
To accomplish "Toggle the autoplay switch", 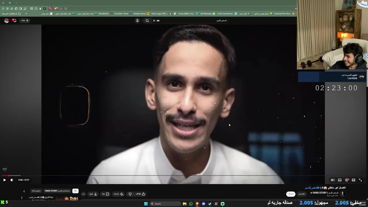I will coord(333,180).
